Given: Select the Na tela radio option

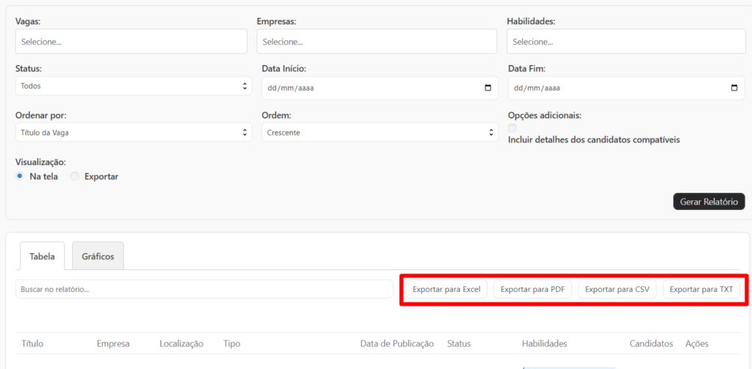Looking at the screenshot, I should [20, 176].
